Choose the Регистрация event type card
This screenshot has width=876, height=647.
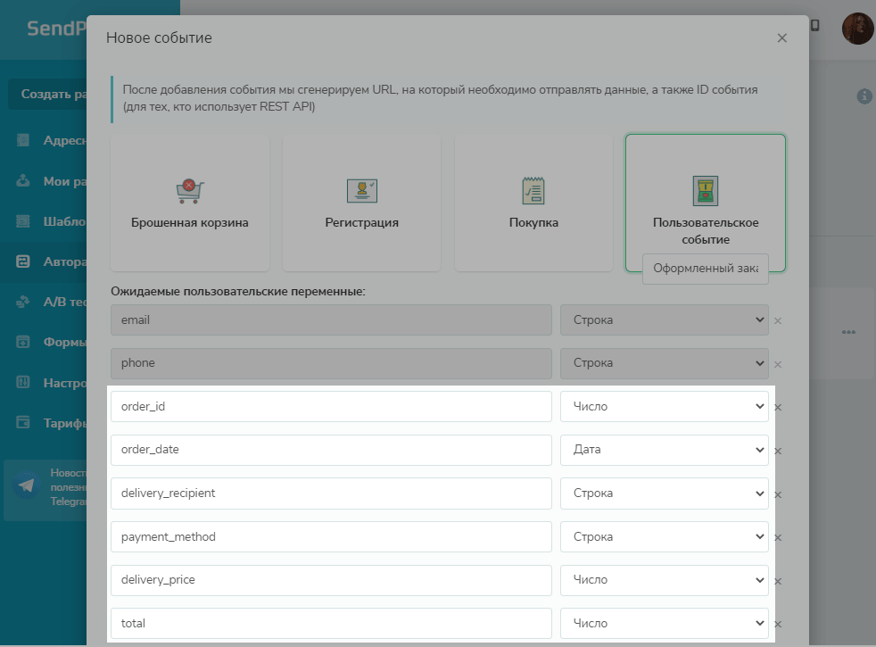[361, 203]
